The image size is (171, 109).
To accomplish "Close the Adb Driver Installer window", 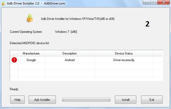I will 164,2.
